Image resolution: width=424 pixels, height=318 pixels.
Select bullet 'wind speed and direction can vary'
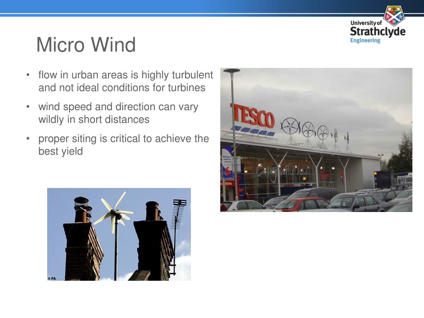tap(118, 113)
